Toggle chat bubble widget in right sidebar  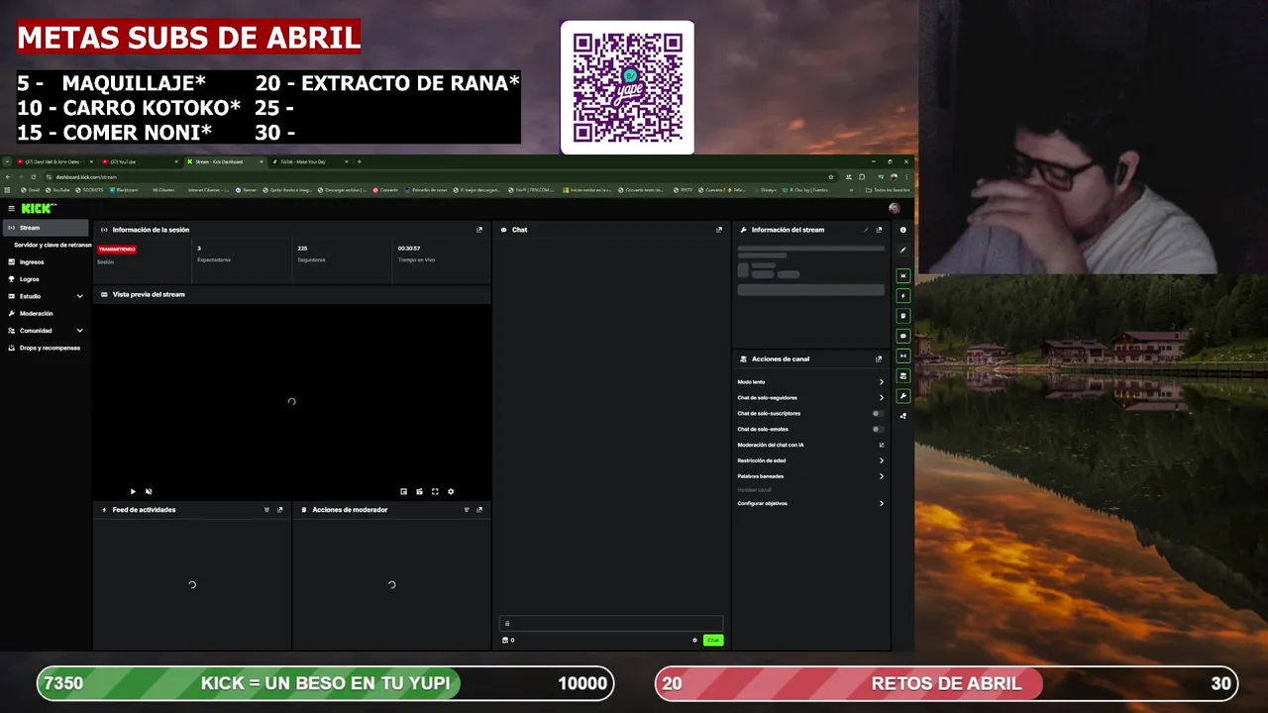(902, 336)
